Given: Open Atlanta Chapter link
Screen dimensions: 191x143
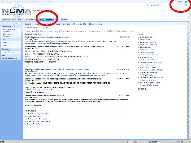Looking at the screenshot, I should [x=145, y=47].
